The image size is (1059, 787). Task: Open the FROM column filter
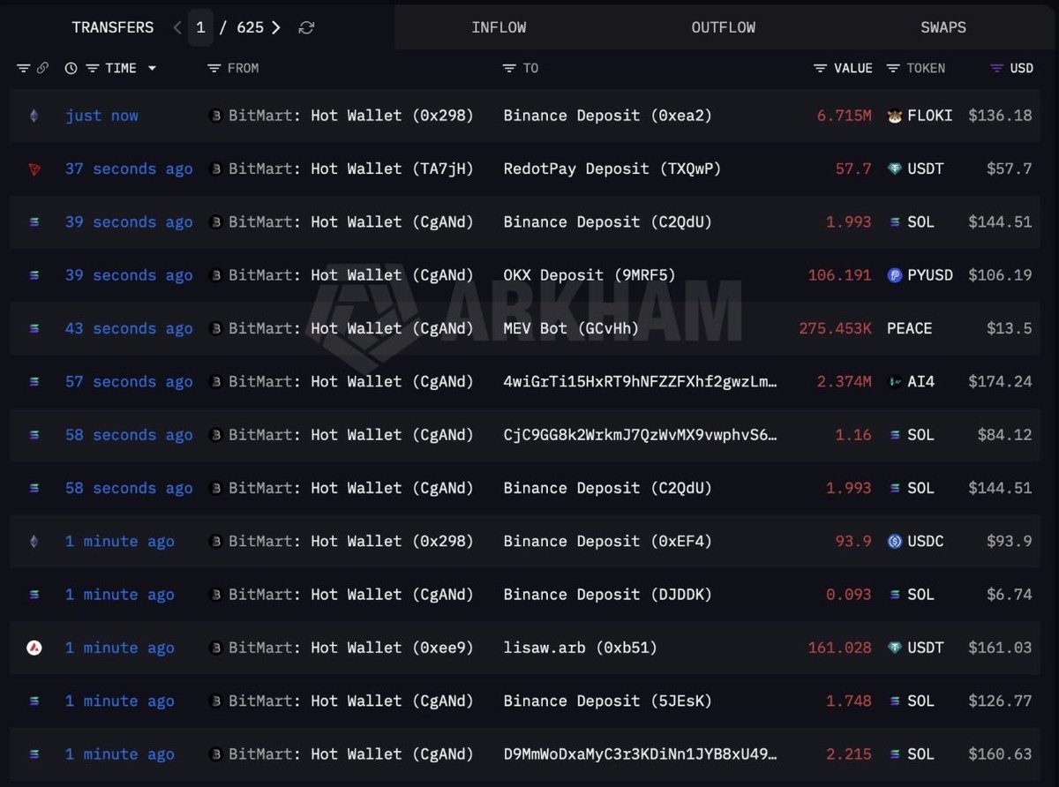[x=213, y=68]
